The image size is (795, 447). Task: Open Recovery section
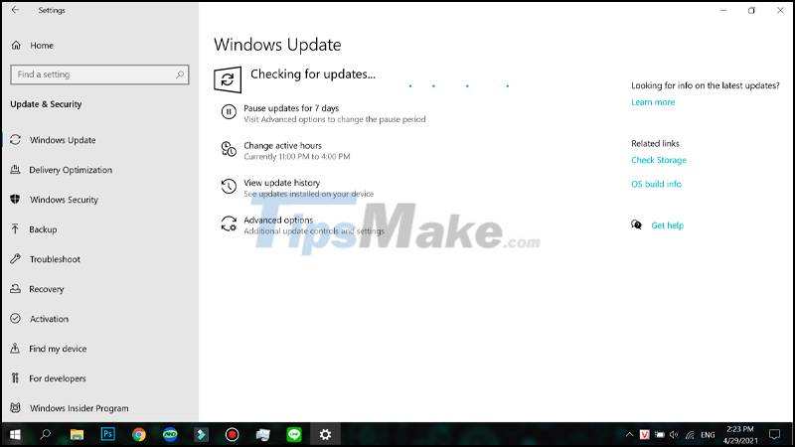tap(46, 289)
